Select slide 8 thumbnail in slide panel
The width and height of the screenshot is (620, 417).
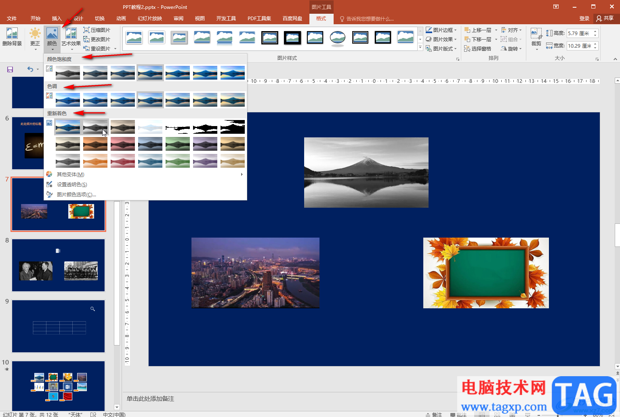coord(59,265)
